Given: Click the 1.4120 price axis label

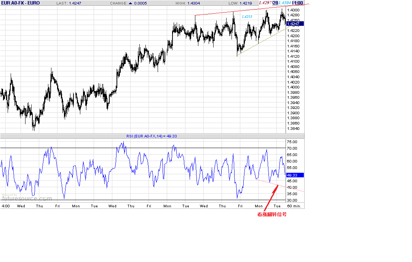Looking at the screenshot, I should point(293,56).
